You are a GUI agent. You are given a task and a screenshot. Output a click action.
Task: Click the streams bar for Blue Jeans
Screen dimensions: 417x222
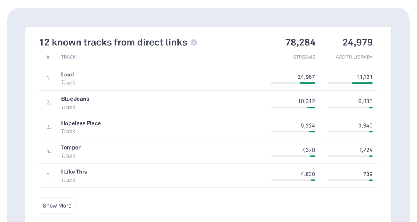(x=293, y=107)
